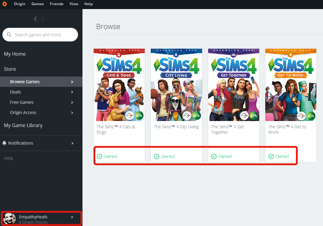Viewport: 323px width, 226px height.
Task: Open the Origin menu
Action: click(x=20, y=4)
